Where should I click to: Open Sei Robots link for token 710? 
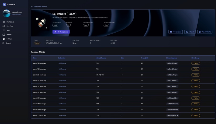pyautogui.click(x=62, y=81)
